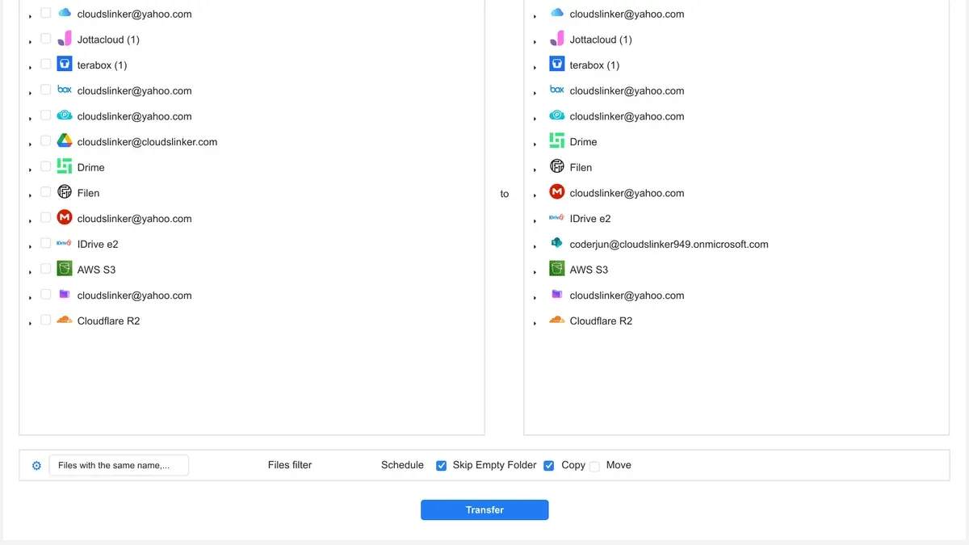This screenshot has height=545, width=969.
Task: Check the source IDrive e2 checkbox
Action: (x=45, y=243)
